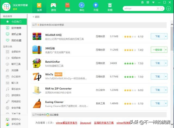Screen dimensions: 174x128
Task: Expand download options for Win7z
Action: coord(166,77)
